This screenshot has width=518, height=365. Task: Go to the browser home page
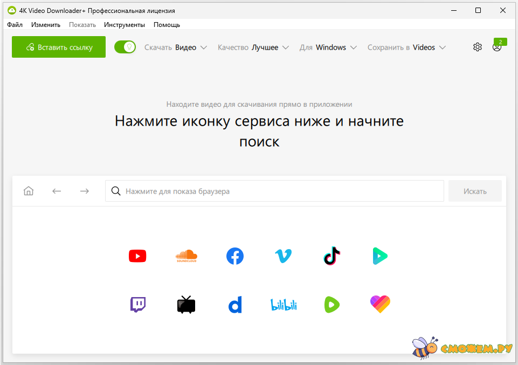click(x=29, y=191)
